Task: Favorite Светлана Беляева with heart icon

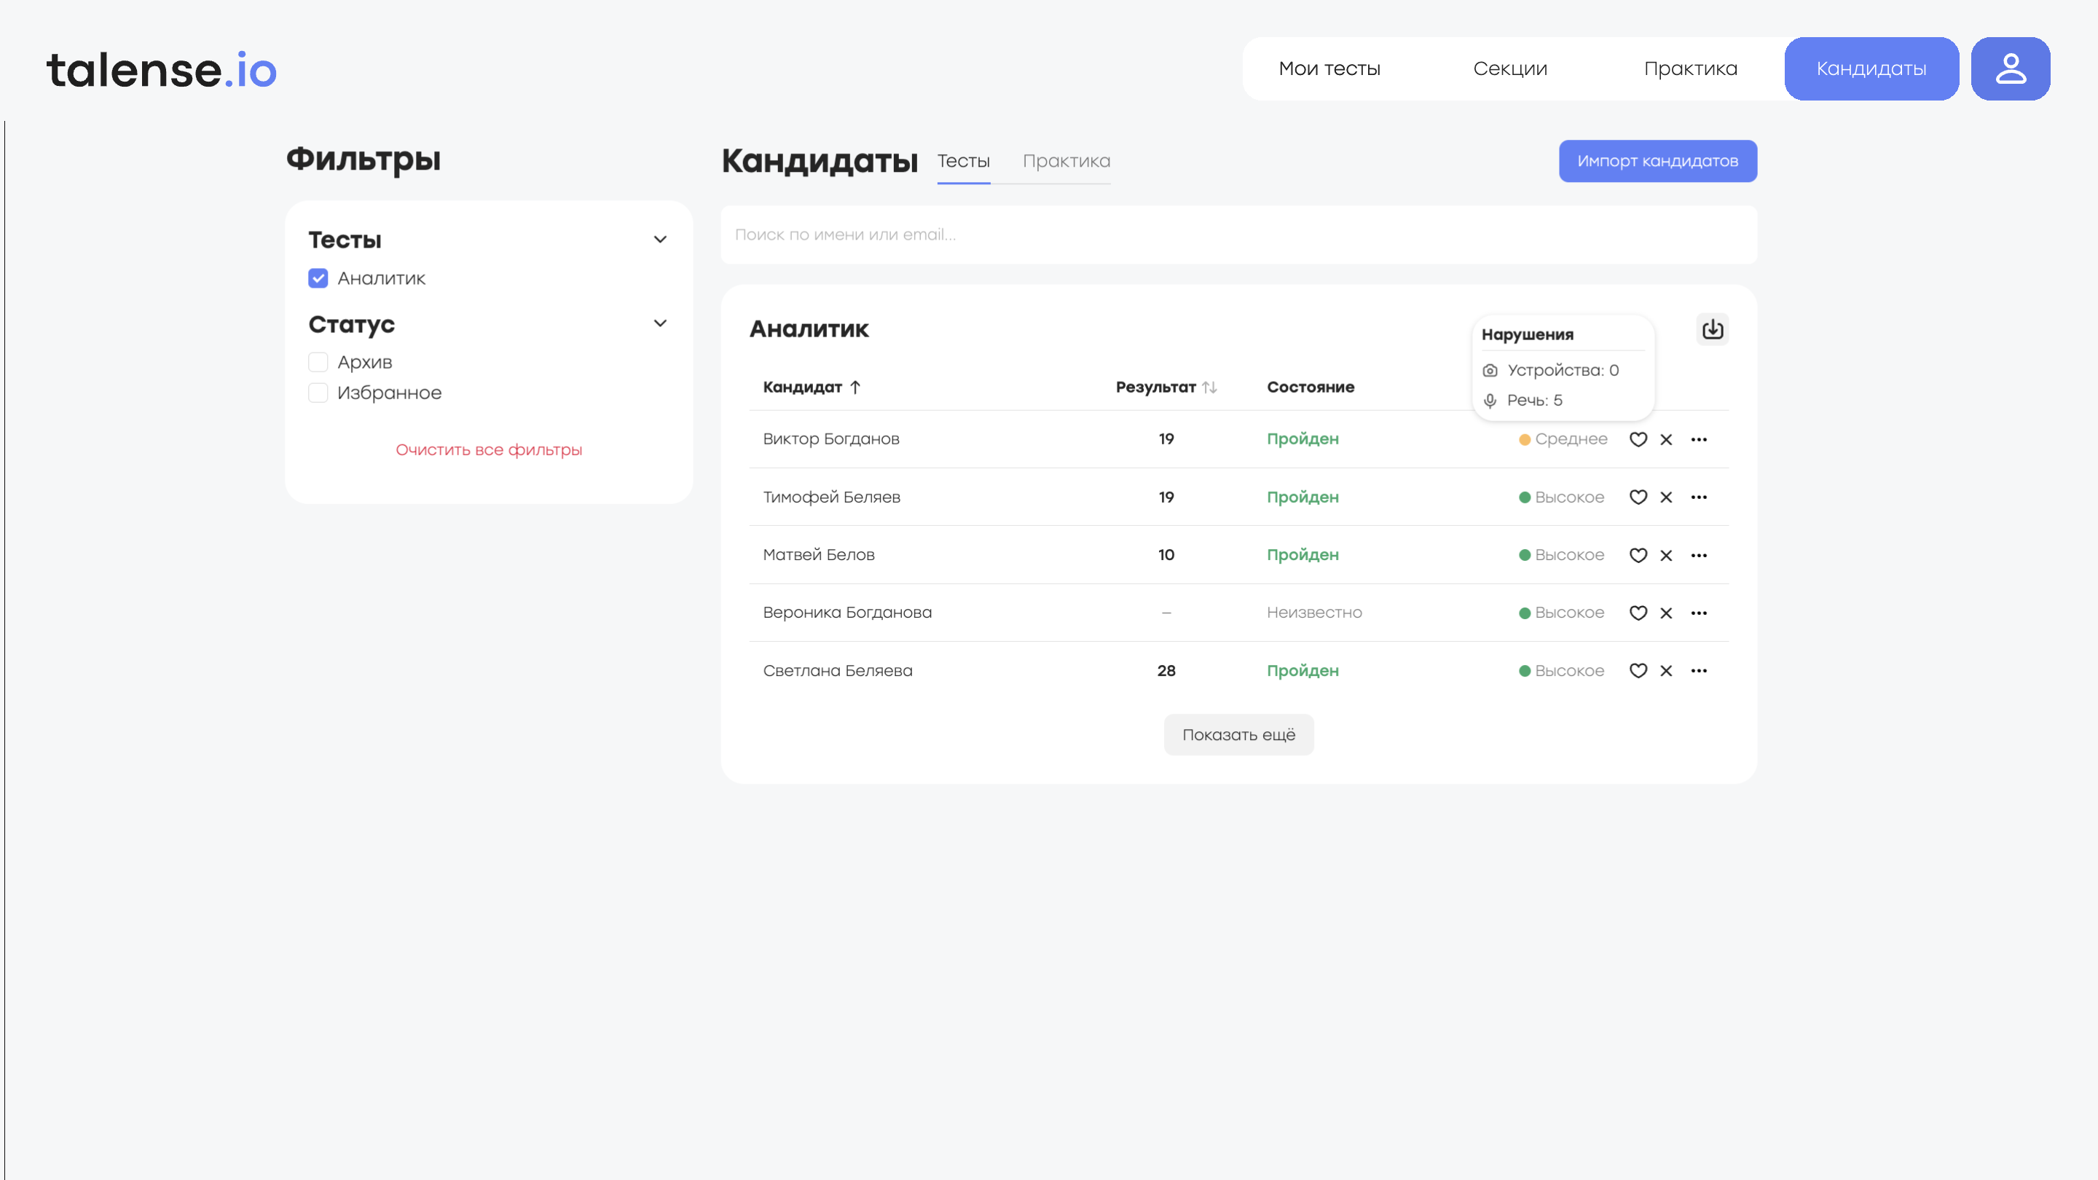Action: [1638, 670]
